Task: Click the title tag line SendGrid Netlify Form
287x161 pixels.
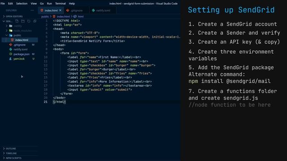Action: pyautogui.click(x=93, y=41)
